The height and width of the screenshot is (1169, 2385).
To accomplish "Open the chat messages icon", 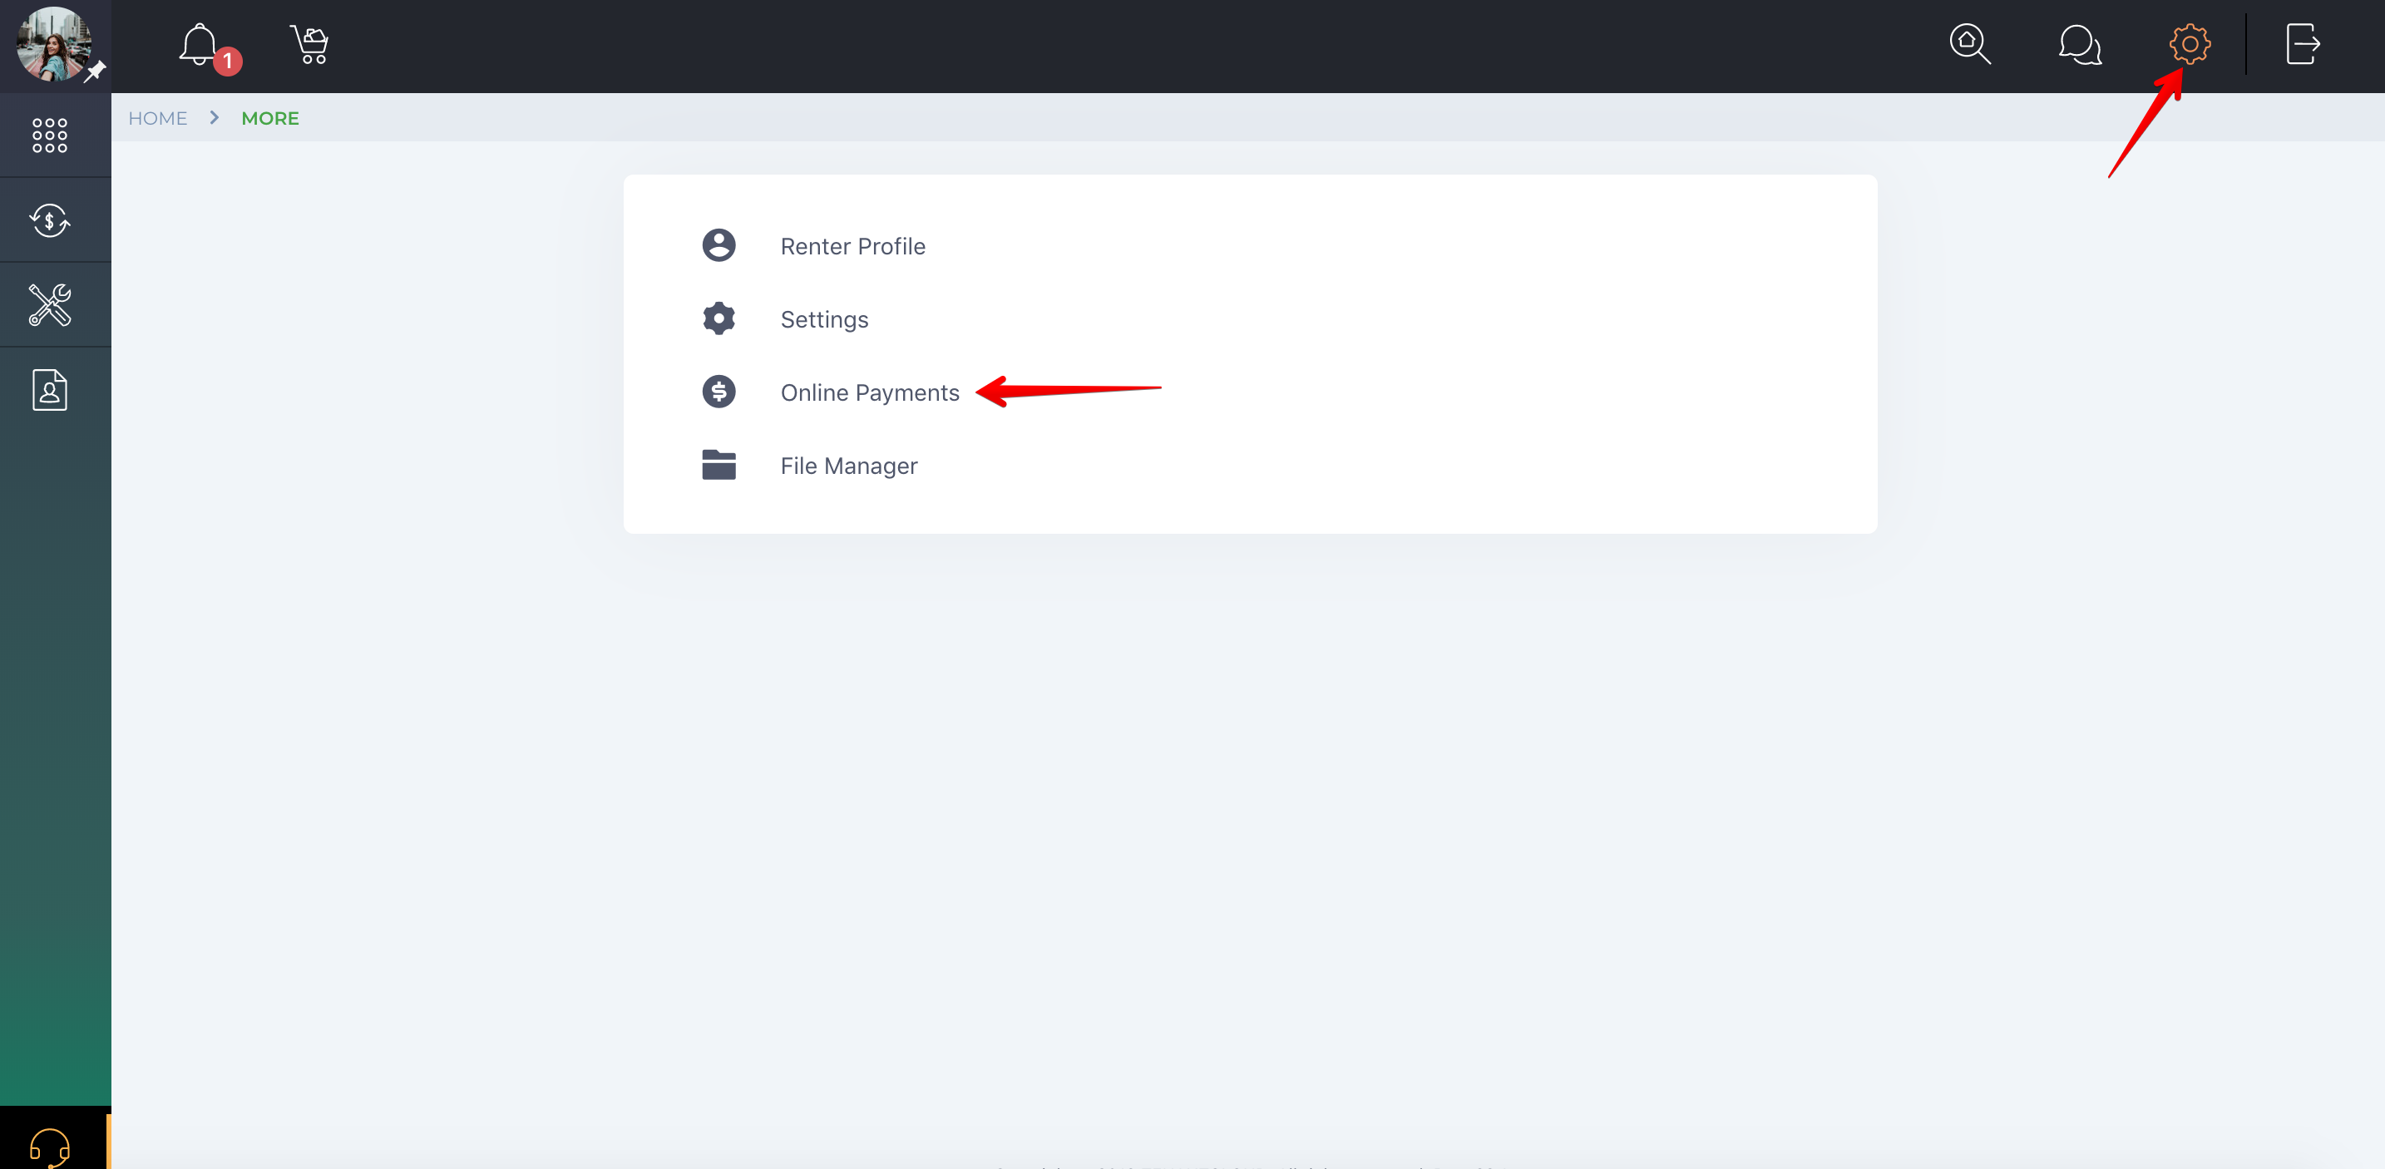I will click(x=2080, y=44).
